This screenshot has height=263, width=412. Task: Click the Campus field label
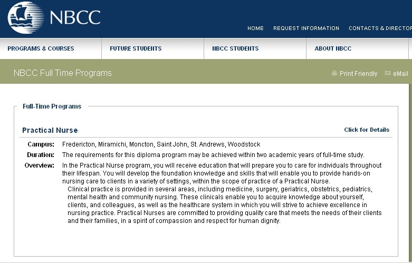coord(41,144)
